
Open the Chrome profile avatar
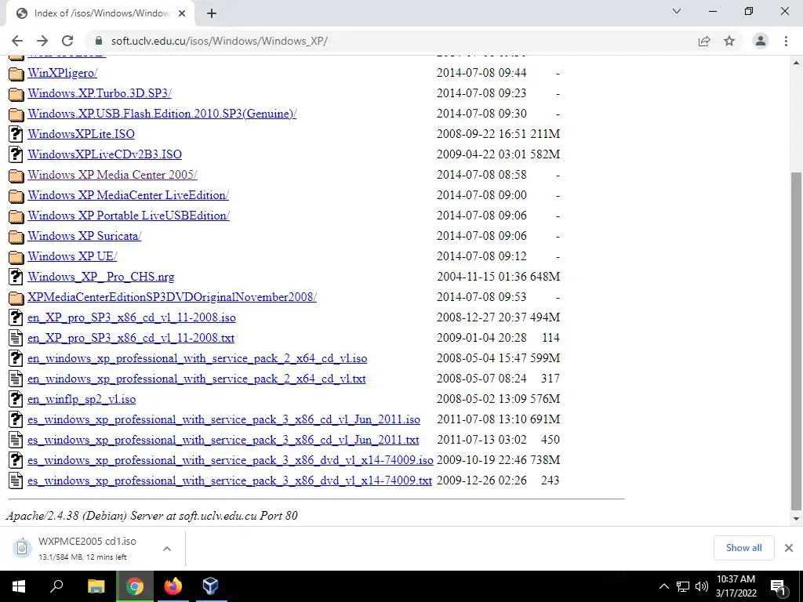761,41
